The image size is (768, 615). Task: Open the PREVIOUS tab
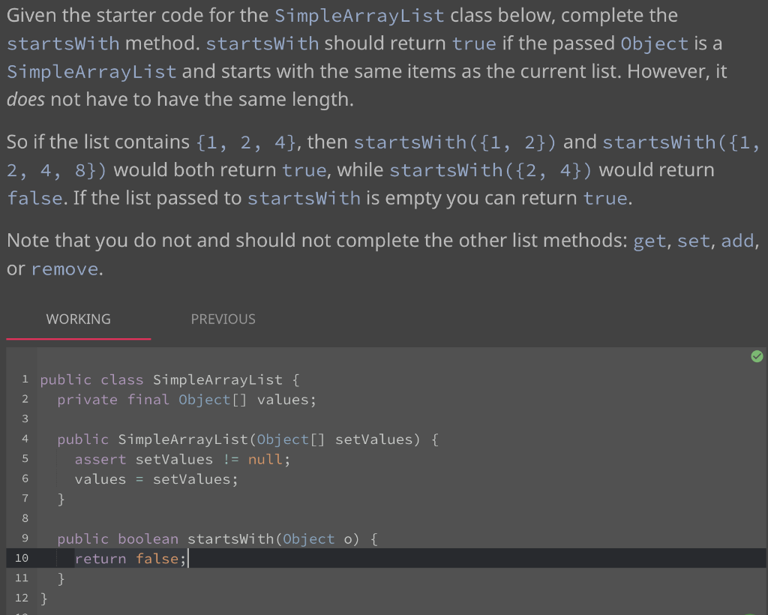[x=223, y=319]
